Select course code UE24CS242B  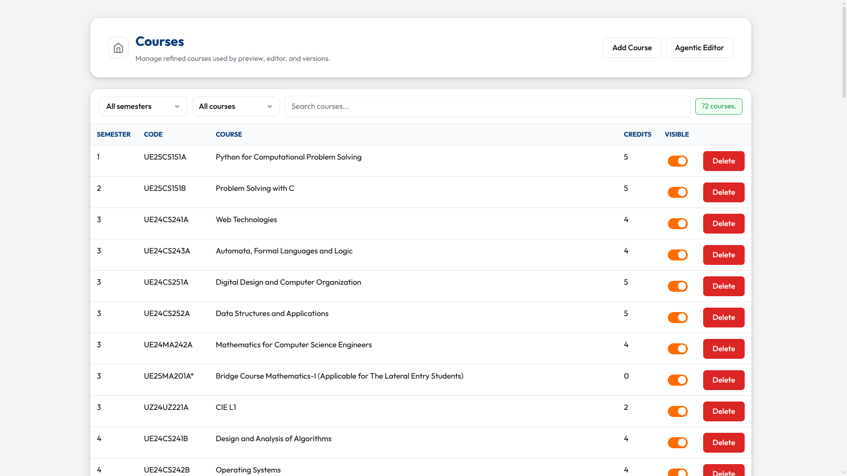click(167, 470)
